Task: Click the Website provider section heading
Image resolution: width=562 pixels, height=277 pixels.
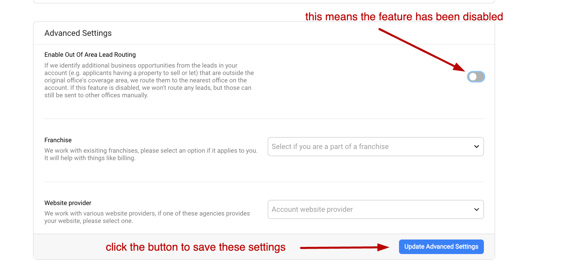Action: point(68,203)
